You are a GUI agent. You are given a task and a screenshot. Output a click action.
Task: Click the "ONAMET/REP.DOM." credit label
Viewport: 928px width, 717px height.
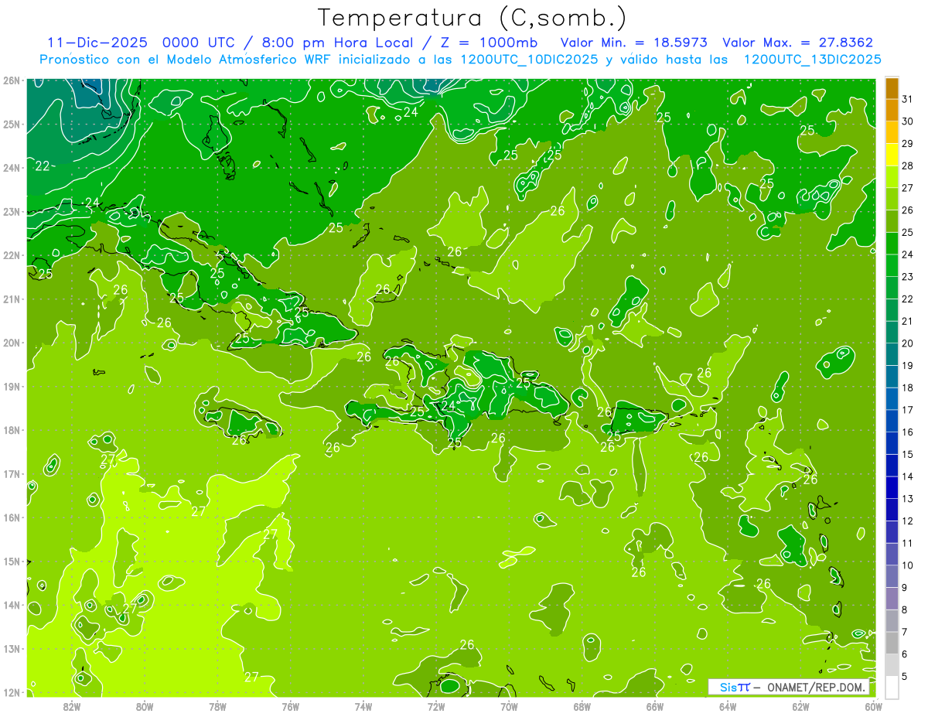[817, 687]
